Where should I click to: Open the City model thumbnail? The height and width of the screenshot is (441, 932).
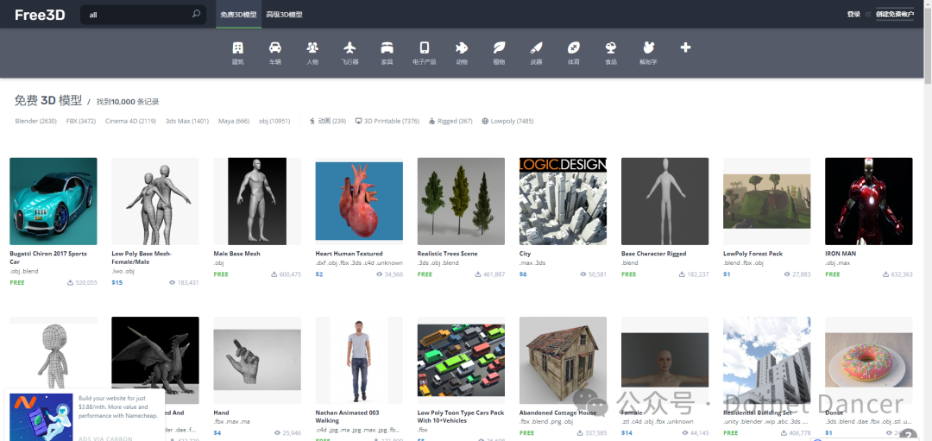point(563,201)
